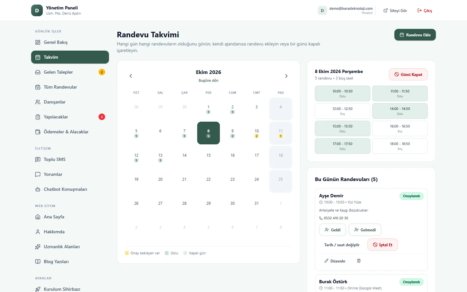This screenshot has width=467, height=292.
Task: Click the Bugüne dön link
Action: (209, 80)
